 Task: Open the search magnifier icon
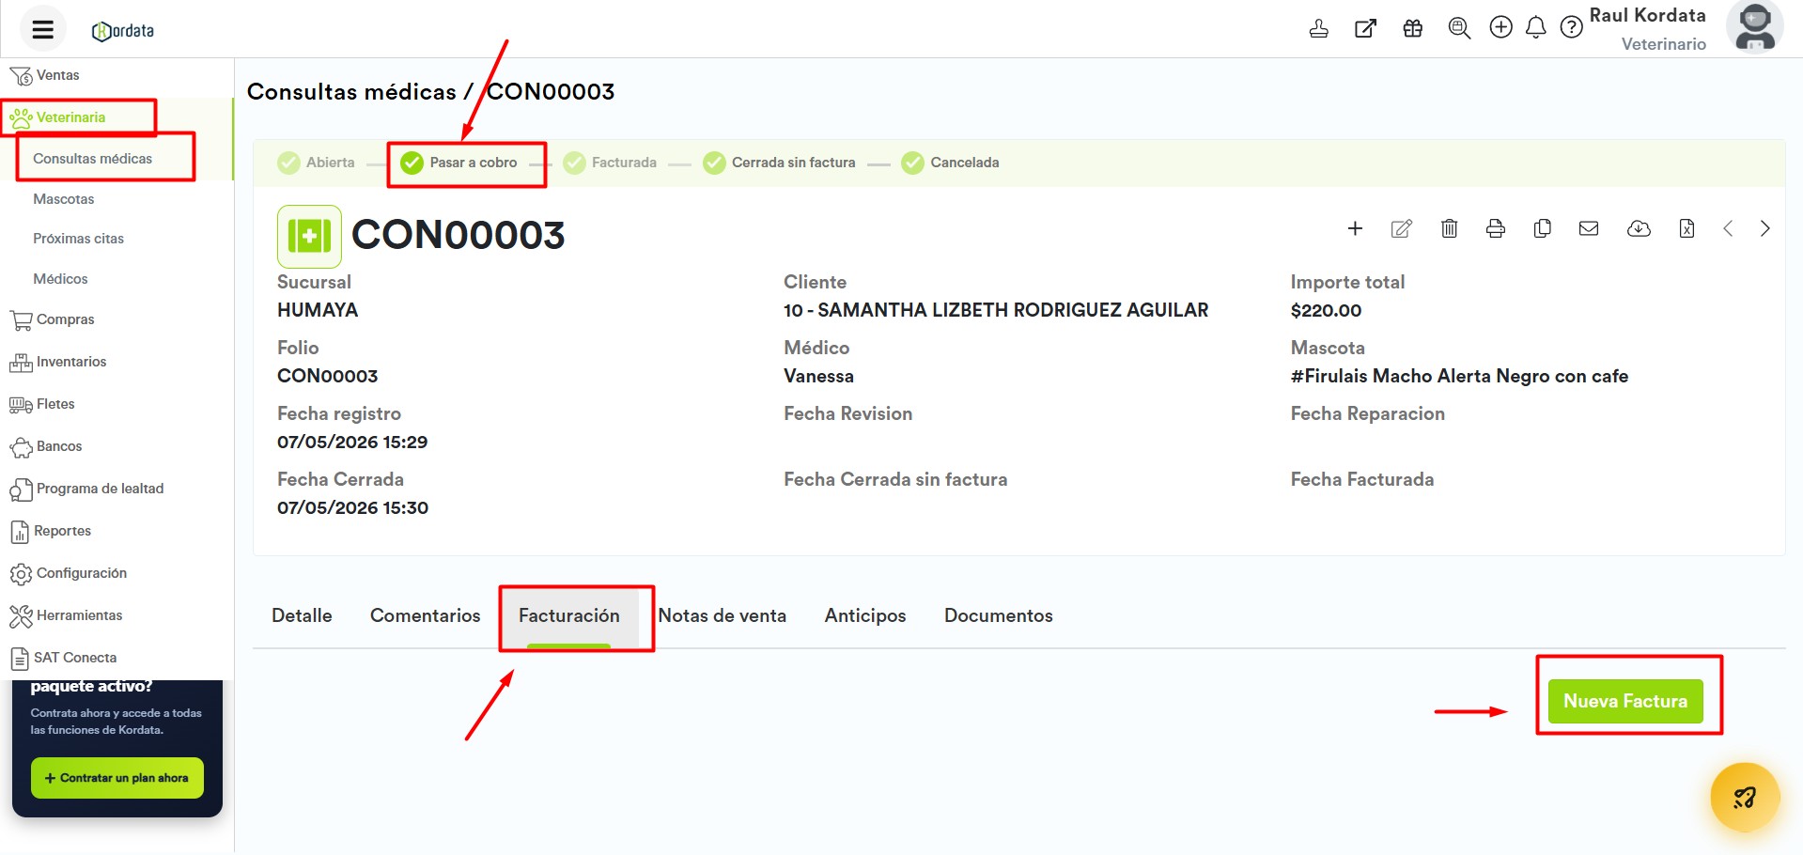1459,28
